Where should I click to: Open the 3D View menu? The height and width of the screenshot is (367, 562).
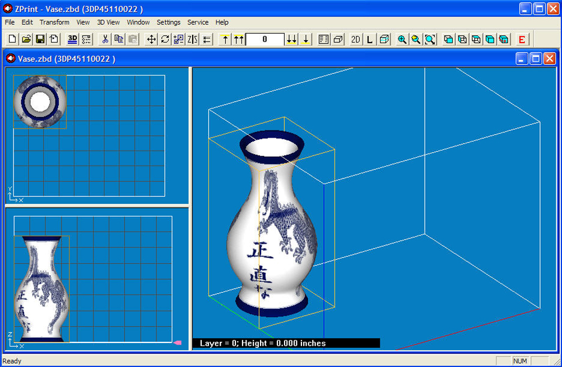coord(108,22)
